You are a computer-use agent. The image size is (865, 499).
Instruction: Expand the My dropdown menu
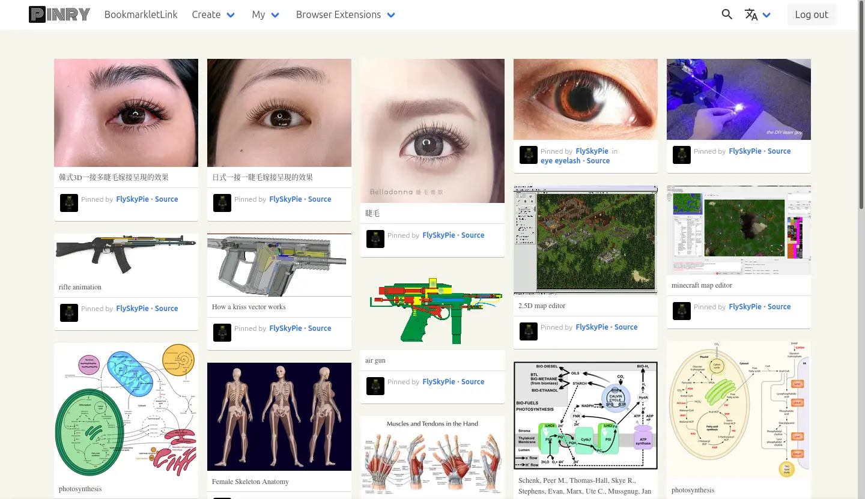click(266, 14)
